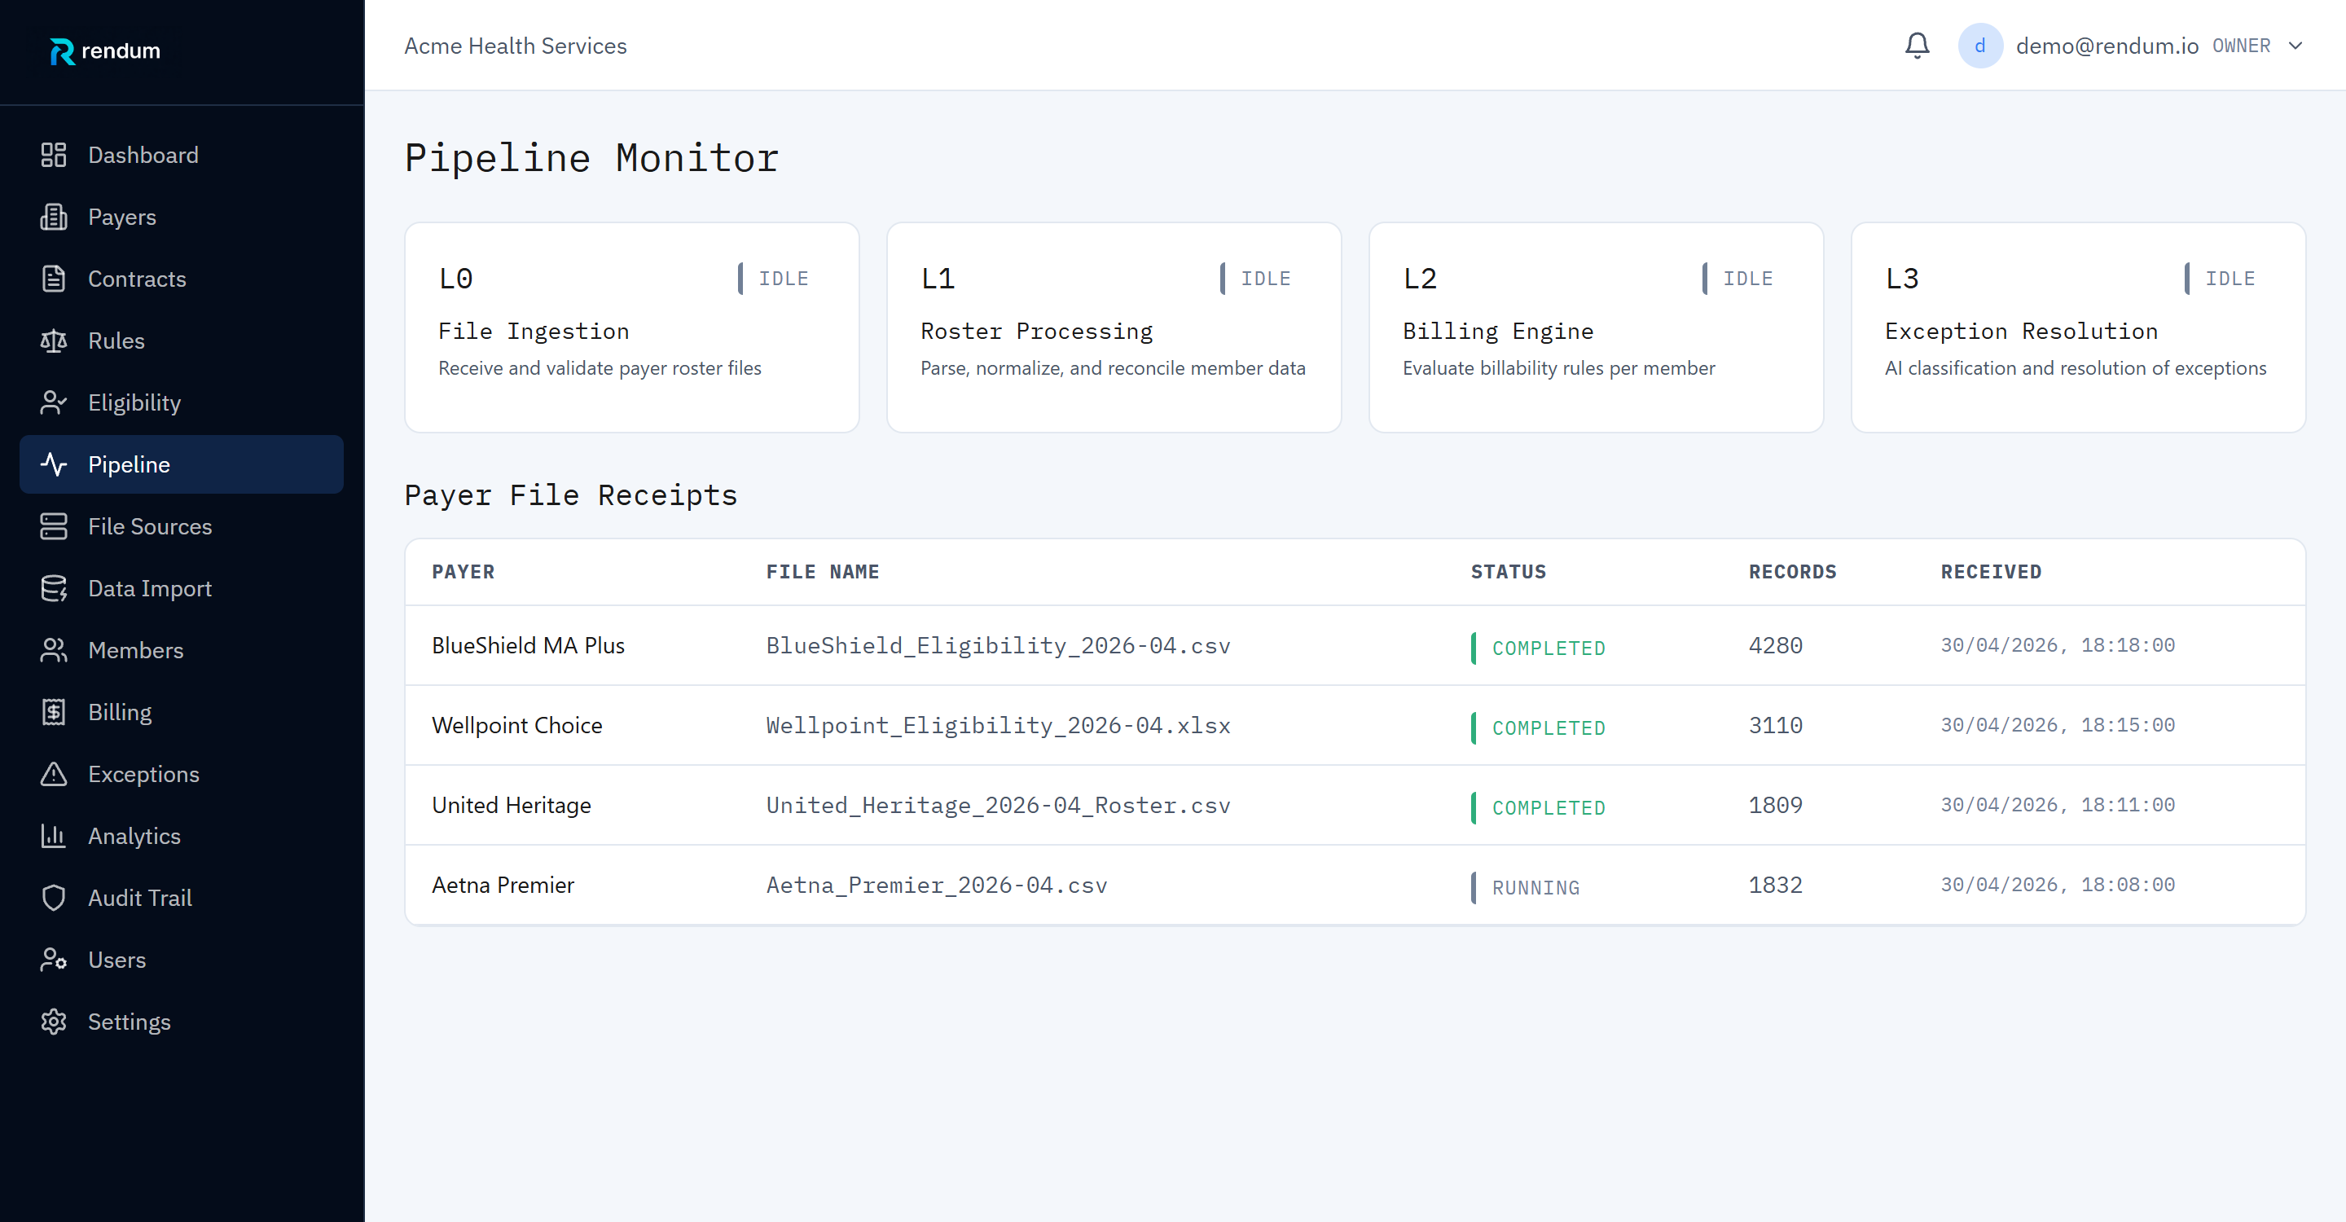Click the Rules scales icon
Screen dimensions: 2346x1222
tap(54, 341)
